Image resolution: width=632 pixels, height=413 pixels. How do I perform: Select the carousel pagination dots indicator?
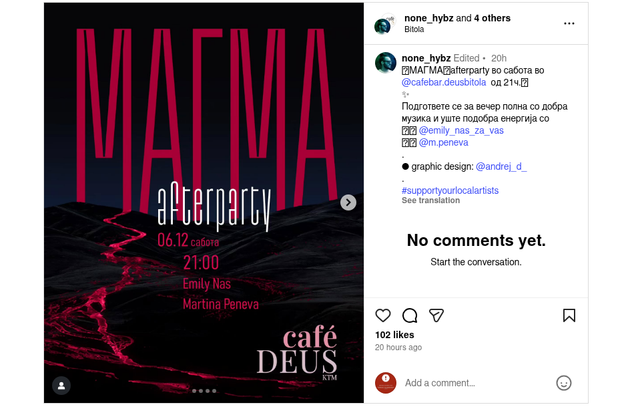pos(204,391)
